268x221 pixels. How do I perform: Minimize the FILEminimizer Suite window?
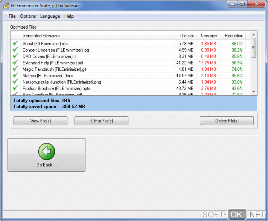coord(232,4)
